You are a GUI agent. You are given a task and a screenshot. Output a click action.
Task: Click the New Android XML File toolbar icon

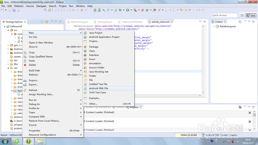[116, 10]
